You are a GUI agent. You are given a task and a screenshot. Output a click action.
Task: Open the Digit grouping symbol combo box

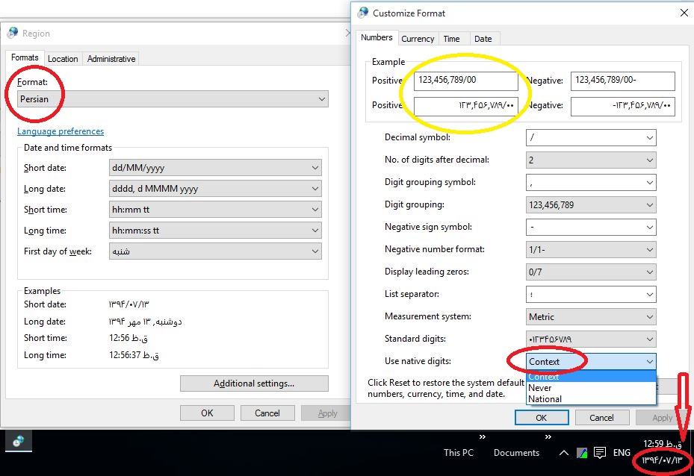[x=591, y=183]
